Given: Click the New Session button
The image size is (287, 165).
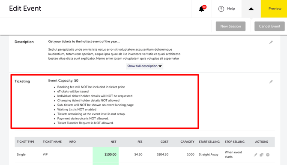Looking at the screenshot, I should pyautogui.click(x=230, y=26).
